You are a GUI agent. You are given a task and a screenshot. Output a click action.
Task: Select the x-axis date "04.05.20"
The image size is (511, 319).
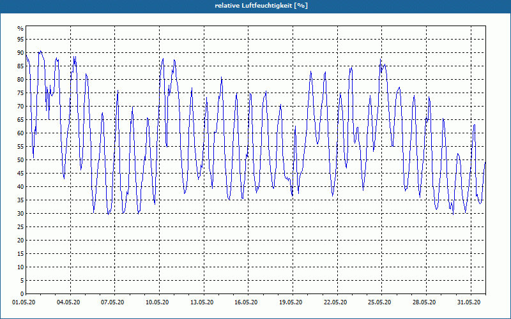(68, 302)
